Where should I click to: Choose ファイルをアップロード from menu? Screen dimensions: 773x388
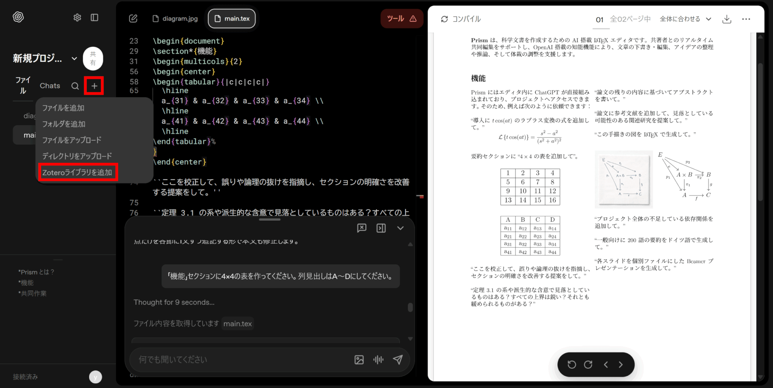72,140
